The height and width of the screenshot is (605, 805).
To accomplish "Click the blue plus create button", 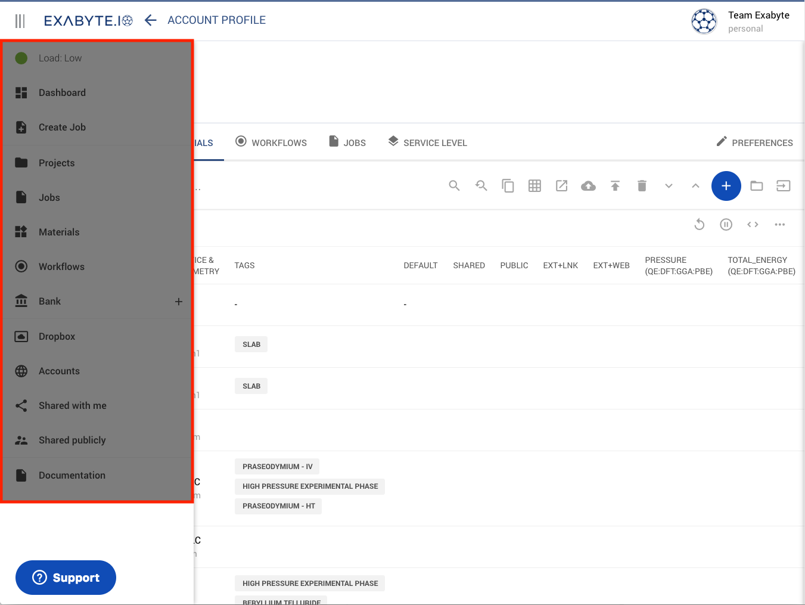I will pos(726,186).
